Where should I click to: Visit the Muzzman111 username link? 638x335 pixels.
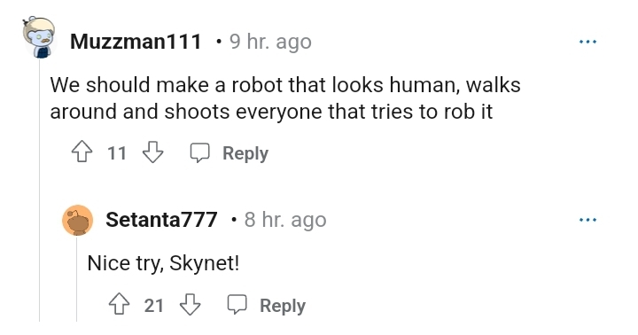136,41
